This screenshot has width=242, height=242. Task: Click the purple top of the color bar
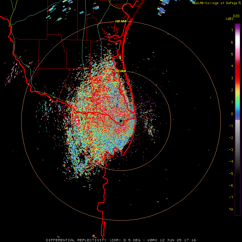[x=237, y=26]
